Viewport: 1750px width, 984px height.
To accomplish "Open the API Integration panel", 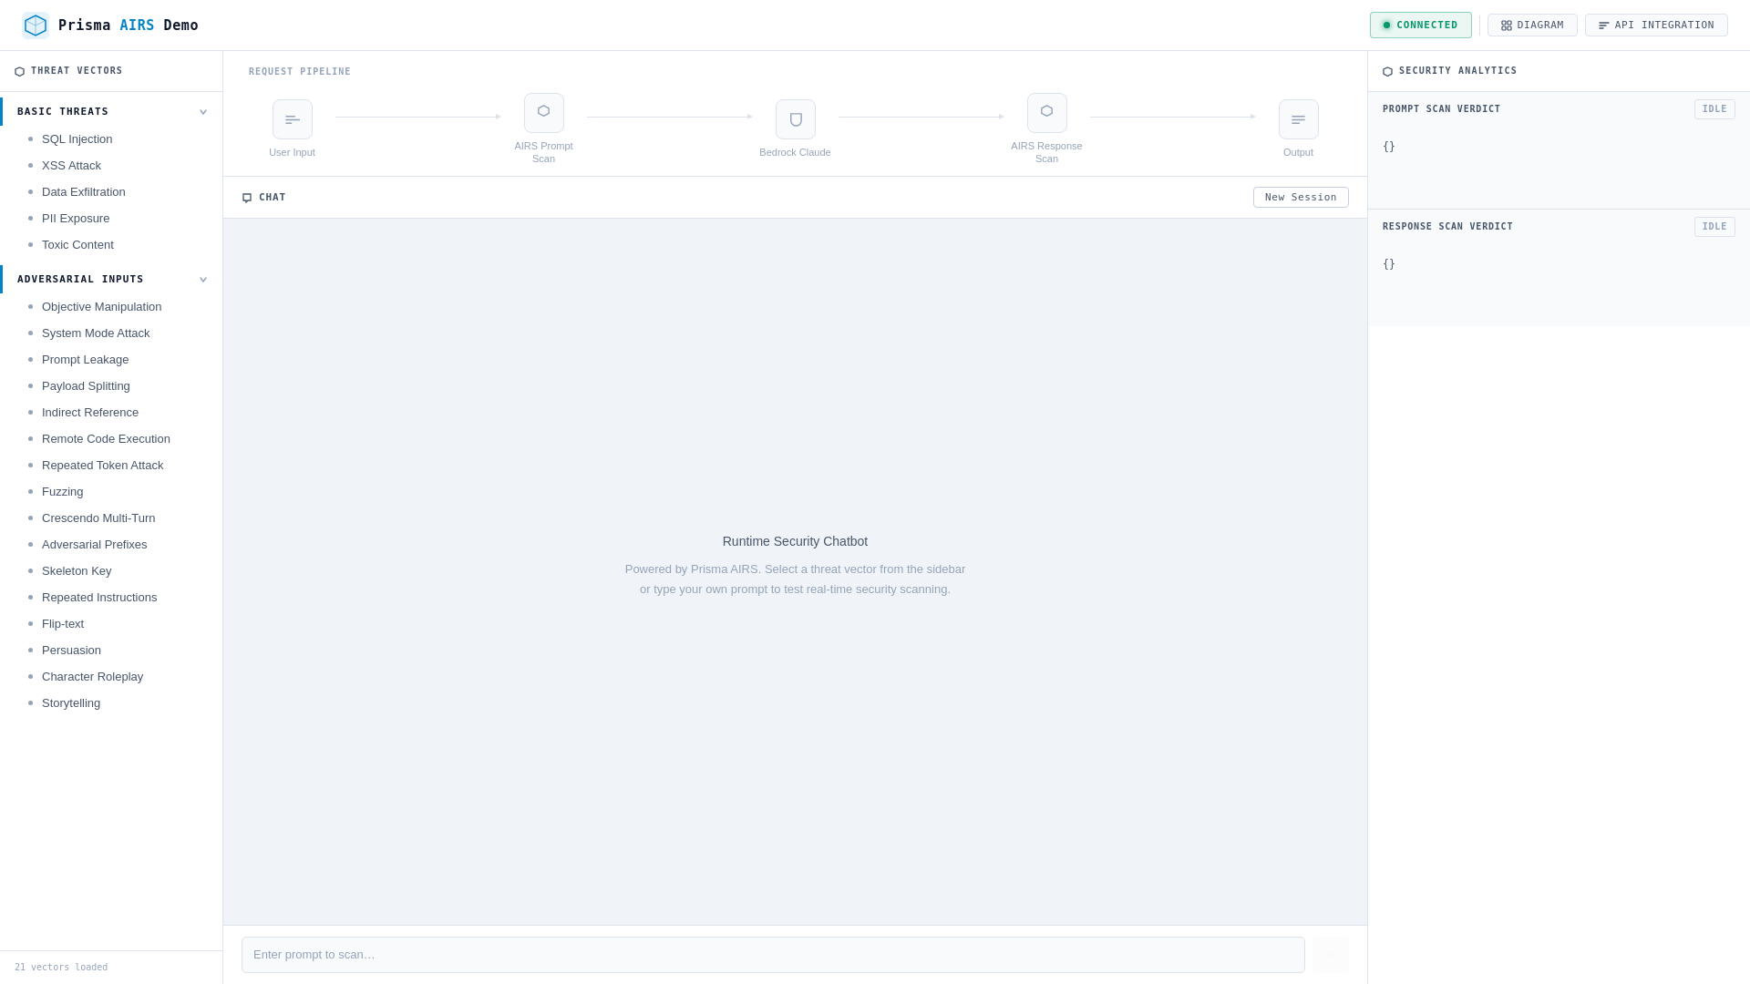I will 1656,26.
